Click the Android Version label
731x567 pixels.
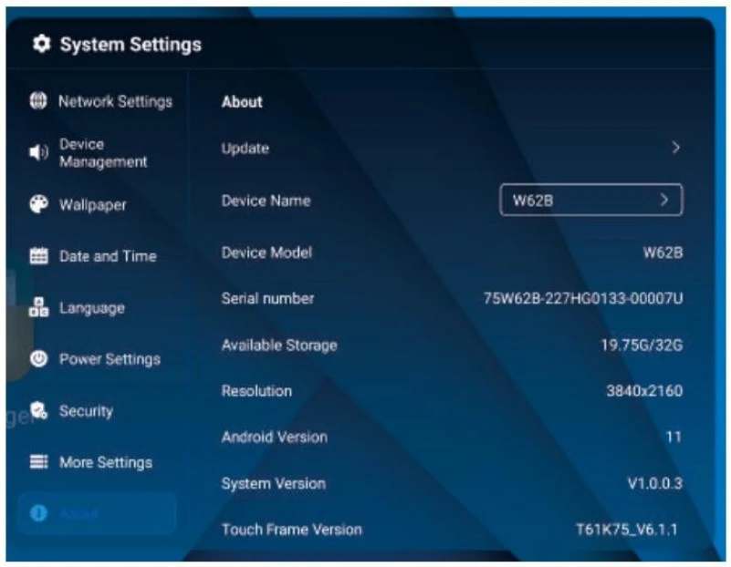point(275,437)
